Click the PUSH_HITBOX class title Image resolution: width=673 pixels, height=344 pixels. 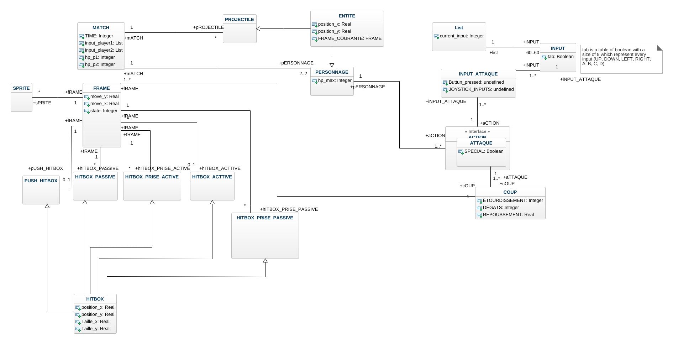click(41, 181)
